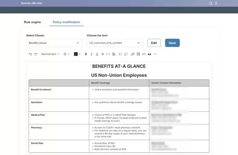Clear text formatting

[114, 54]
